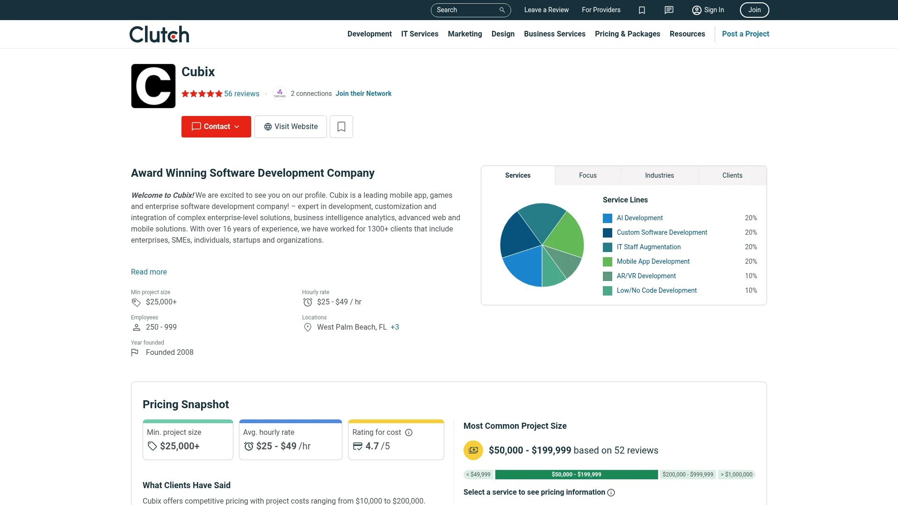Save Cubix with the bookmark button
This screenshot has height=505, width=898.
coord(341,127)
